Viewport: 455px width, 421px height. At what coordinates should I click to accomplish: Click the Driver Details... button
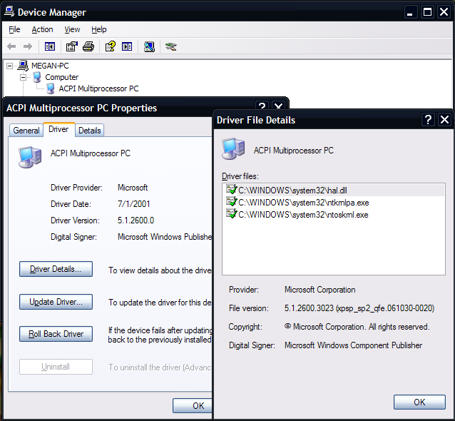click(56, 269)
